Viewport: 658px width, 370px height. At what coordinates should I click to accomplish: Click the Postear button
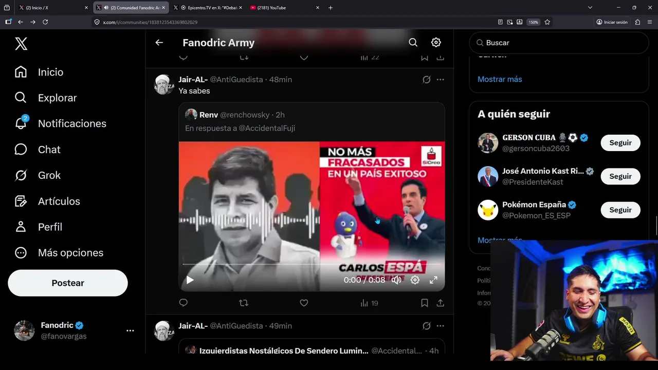pos(68,283)
